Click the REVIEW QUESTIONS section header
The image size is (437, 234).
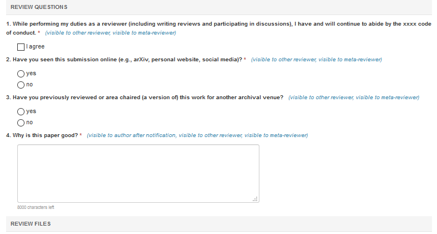click(39, 7)
